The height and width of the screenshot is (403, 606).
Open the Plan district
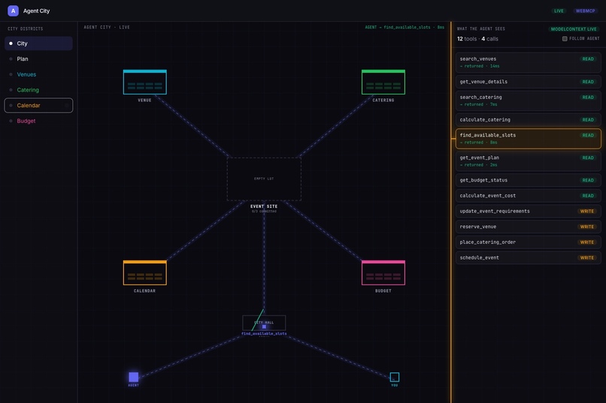click(38, 59)
